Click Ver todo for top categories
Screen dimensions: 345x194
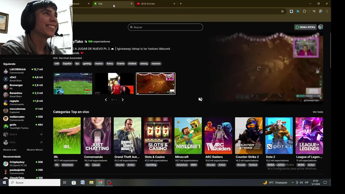point(318,112)
